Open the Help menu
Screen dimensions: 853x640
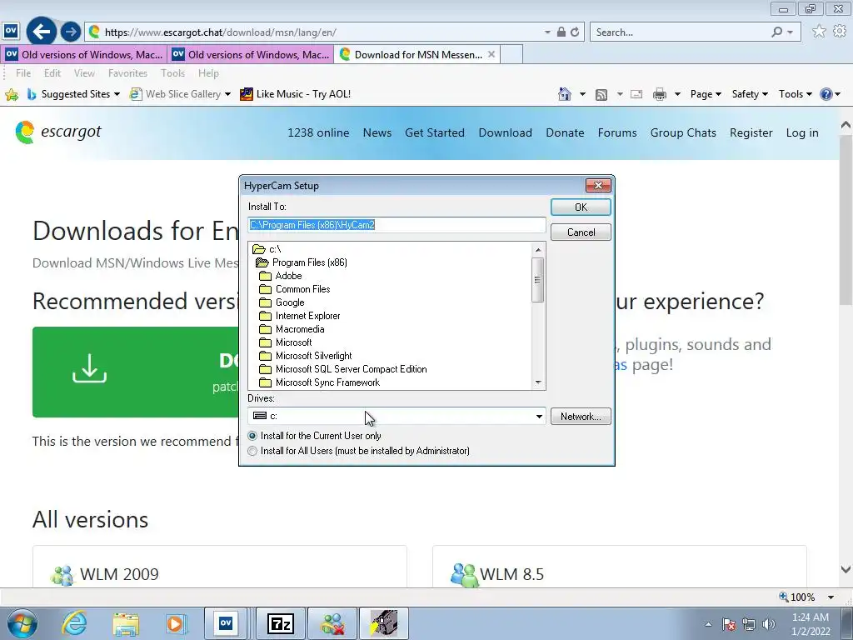point(208,73)
